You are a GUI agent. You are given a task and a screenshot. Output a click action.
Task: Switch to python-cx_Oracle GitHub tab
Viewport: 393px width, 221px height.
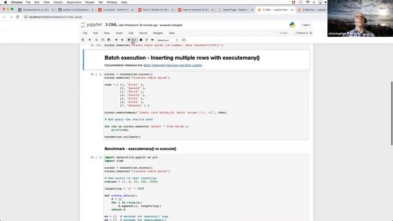75,10
